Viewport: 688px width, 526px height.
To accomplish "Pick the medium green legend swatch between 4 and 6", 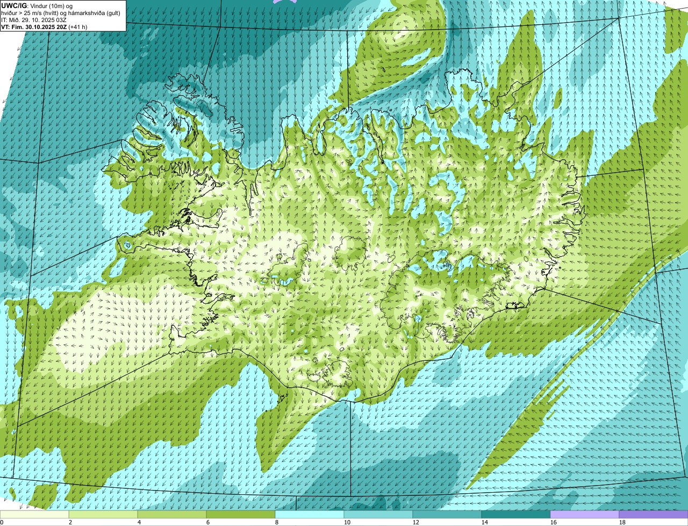I will tap(172, 515).
